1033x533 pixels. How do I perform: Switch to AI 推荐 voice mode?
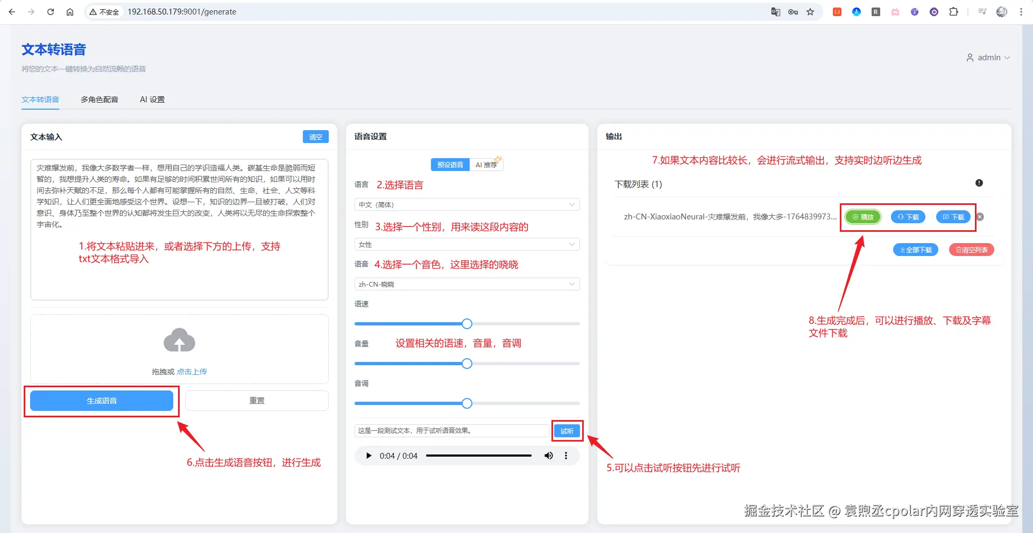click(x=486, y=165)
